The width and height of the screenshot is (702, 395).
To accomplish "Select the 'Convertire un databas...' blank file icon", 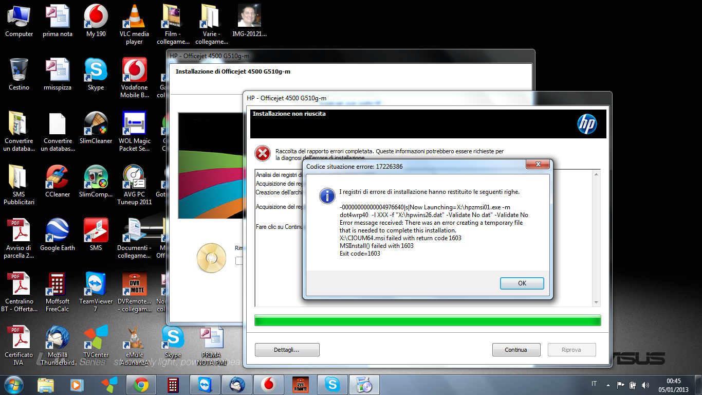I will (58, 132).
